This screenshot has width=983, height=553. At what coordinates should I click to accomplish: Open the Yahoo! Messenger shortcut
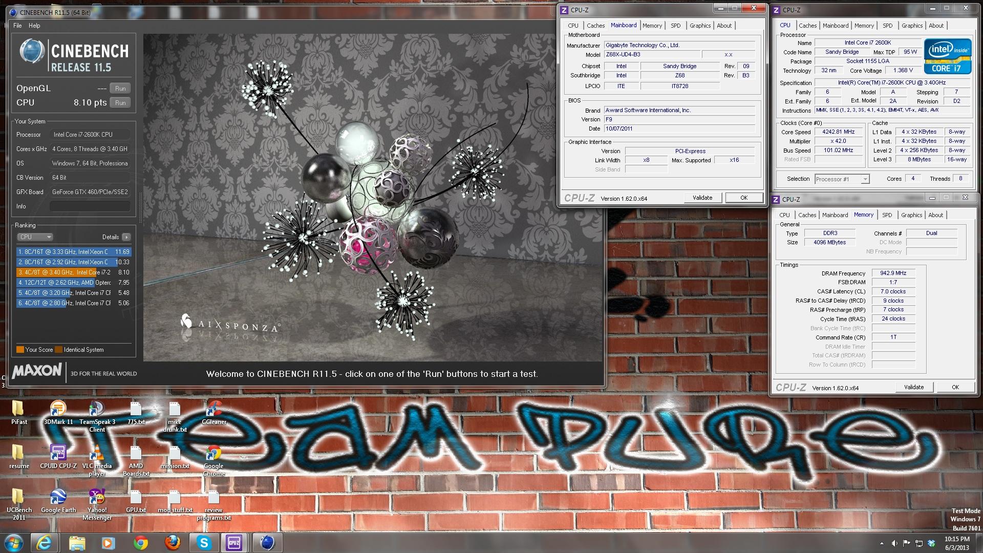point(97,504)
